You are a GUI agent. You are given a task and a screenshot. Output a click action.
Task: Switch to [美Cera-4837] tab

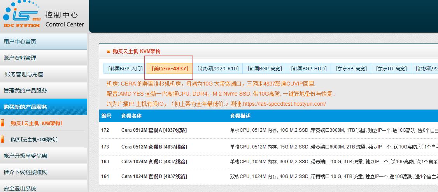[x=170, y=68]
